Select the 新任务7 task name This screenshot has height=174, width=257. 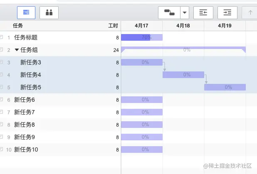(x=25, y=112)
